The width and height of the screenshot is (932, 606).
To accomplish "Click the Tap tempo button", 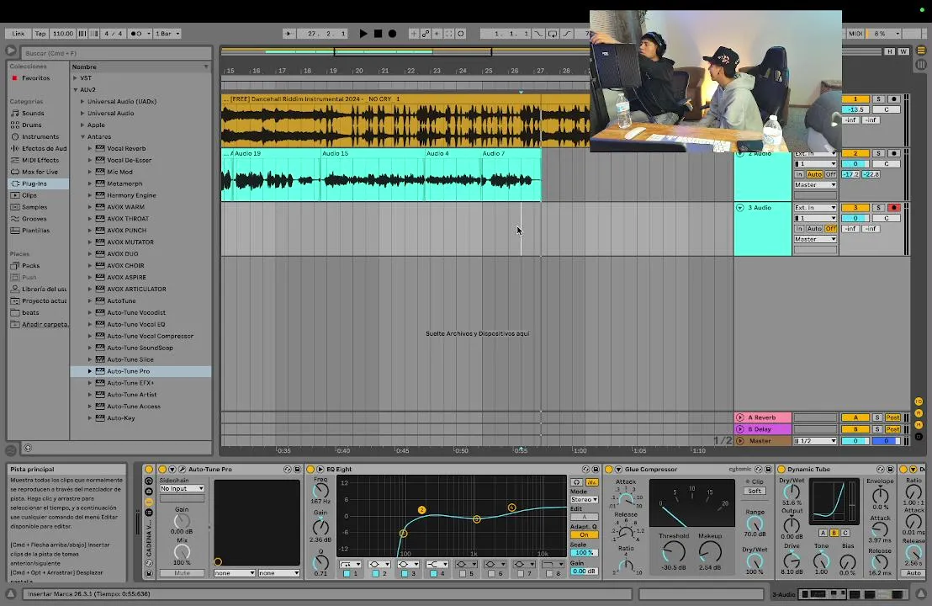I will point(40,34).
